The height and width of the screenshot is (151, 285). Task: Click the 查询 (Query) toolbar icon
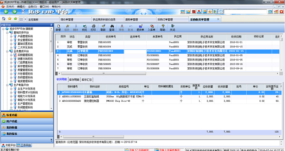point(112,27)
